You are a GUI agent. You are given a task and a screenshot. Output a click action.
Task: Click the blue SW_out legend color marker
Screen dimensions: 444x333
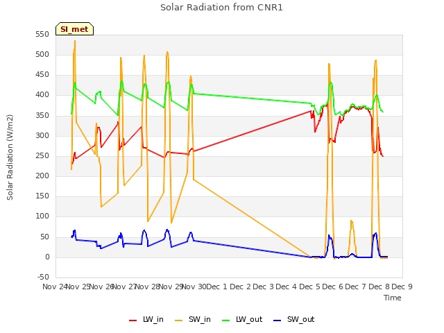click(277, 321)
